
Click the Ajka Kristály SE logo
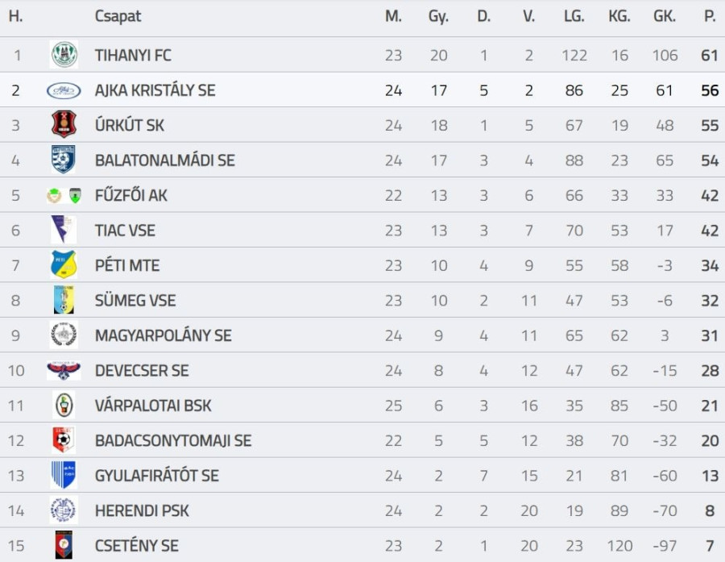pos(64,90)
